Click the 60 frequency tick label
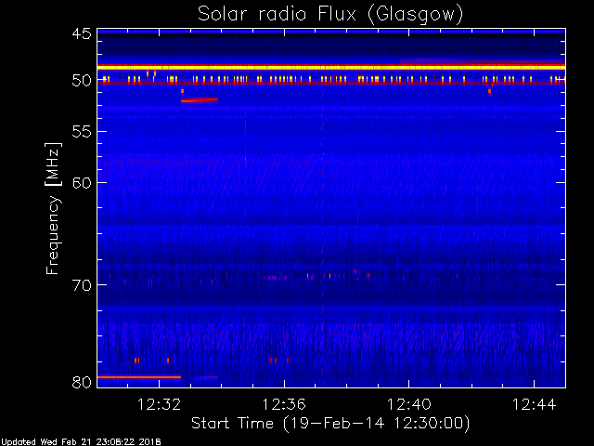 (x=82, y=182)
